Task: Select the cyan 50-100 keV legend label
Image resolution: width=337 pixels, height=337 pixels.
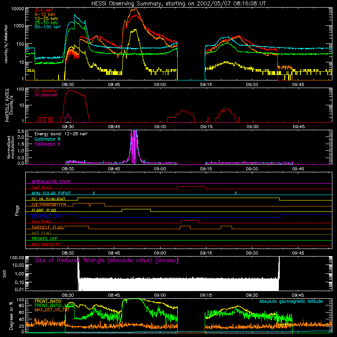Action: tap(48, 27)
